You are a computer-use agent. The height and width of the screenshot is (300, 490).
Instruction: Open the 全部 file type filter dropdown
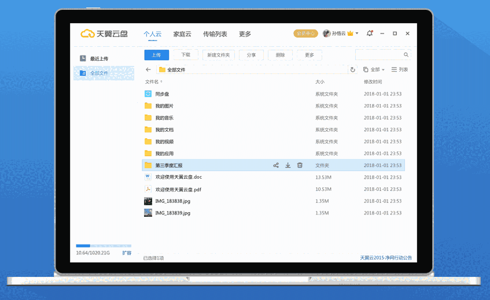pos(374,69)
